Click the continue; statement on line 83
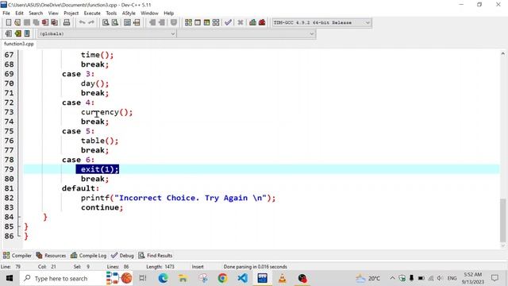Screen dimensions: 508x286 click(x=102, y=207)
